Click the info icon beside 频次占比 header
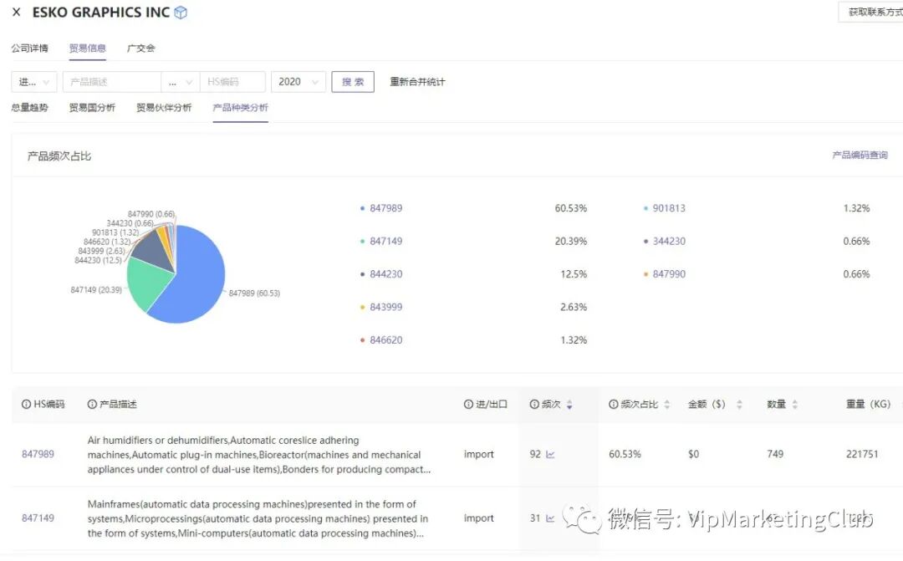 (x=614, y=405)
